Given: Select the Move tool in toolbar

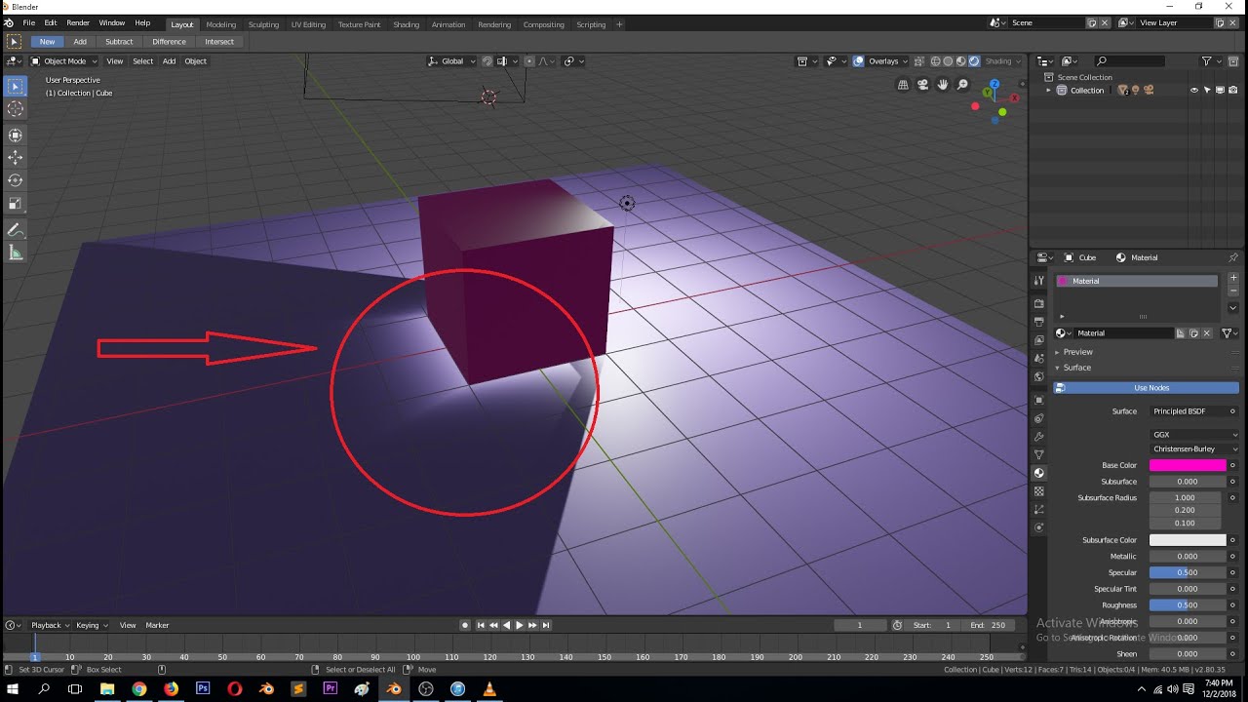Looking at the screenshot, I should [x=16, y=157].
